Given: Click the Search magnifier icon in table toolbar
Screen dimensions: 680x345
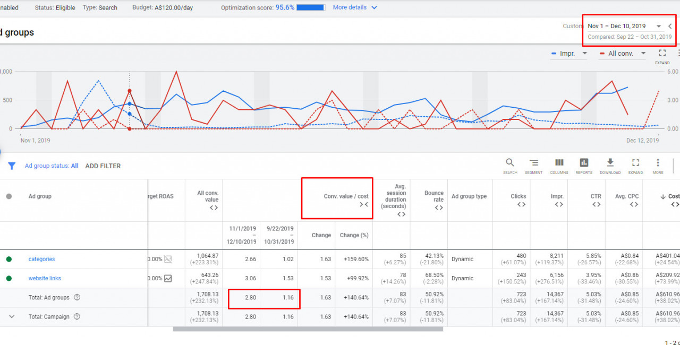Looking at the screenshot, I should [509, 163].
